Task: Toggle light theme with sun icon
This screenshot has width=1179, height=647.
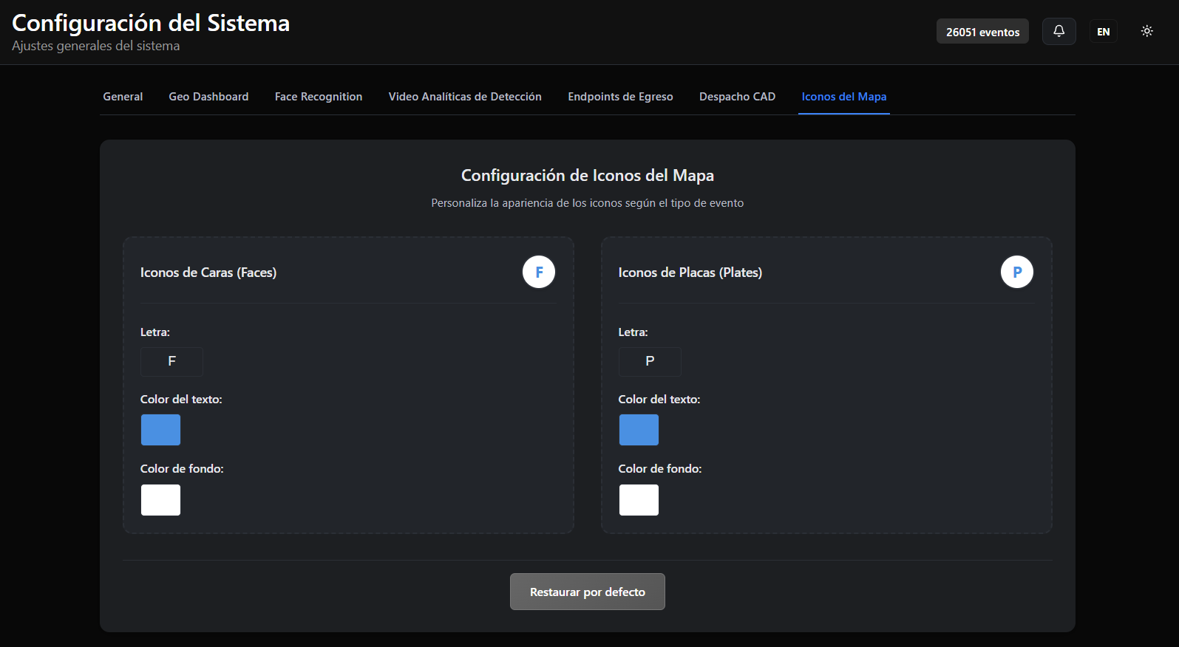Action: click(1146, 31)
